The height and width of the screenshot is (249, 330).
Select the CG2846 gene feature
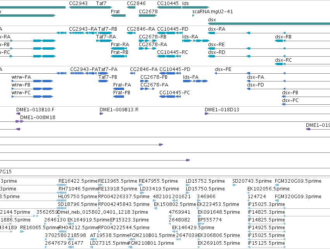pyautogui.click(x=131, y=7)
